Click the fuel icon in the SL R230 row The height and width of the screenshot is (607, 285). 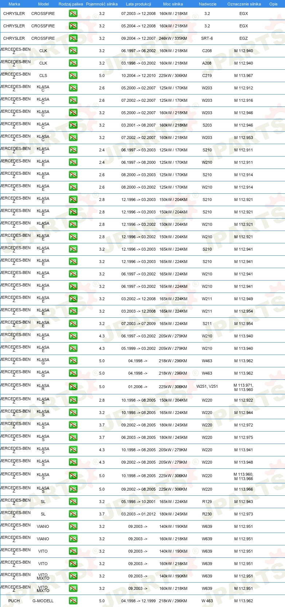click(73, 514)
